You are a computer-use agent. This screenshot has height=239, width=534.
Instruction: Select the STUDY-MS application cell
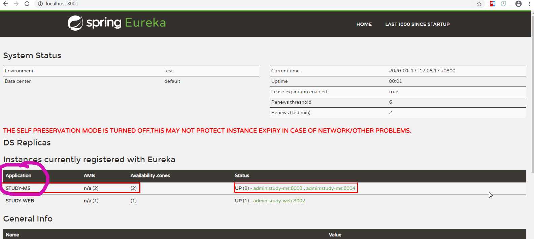(x=18, y=188)
